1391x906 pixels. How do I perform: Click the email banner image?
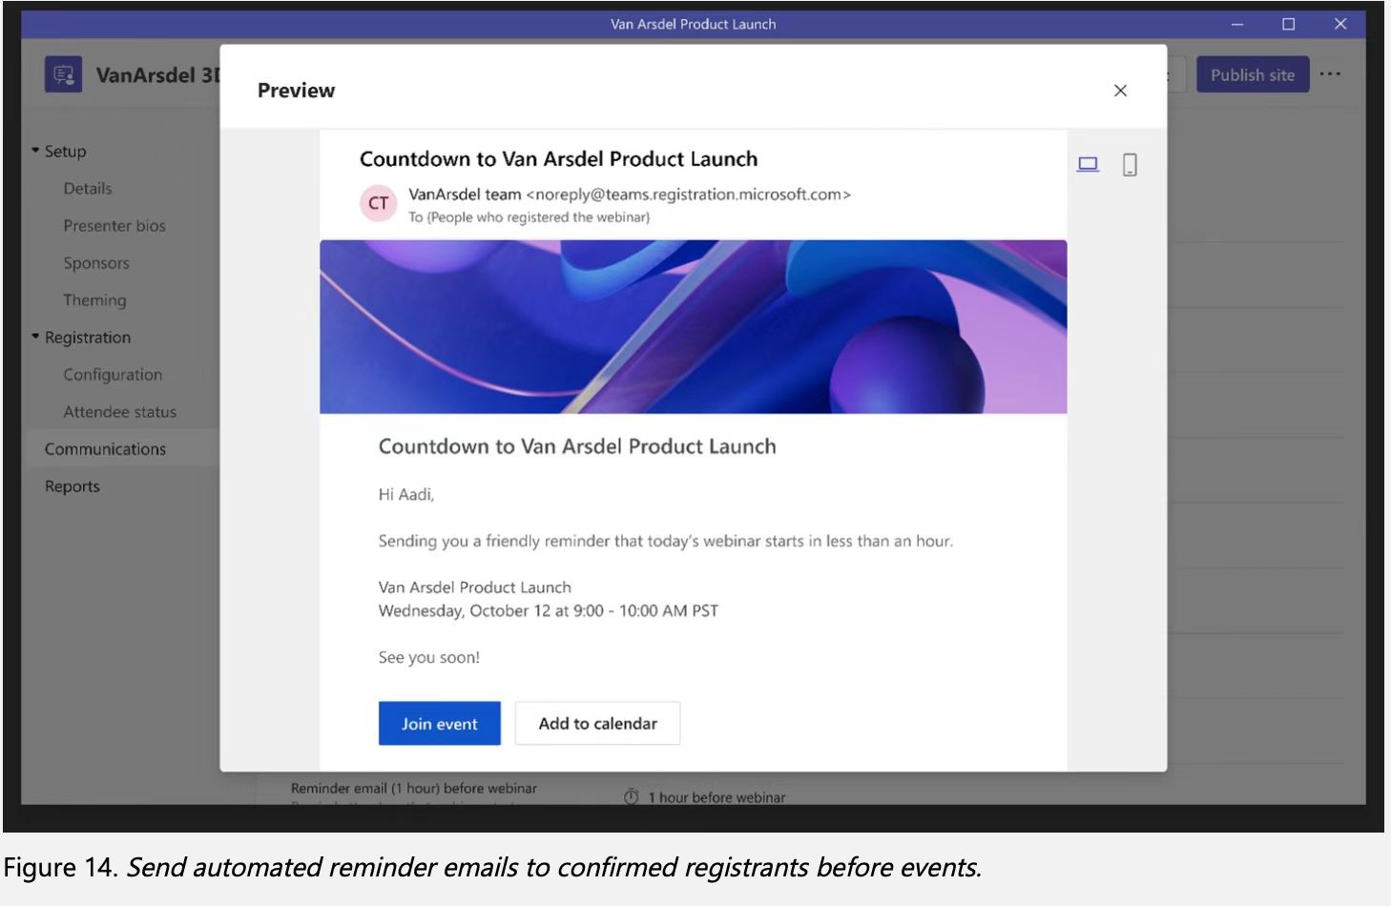(x=693, y=326)
